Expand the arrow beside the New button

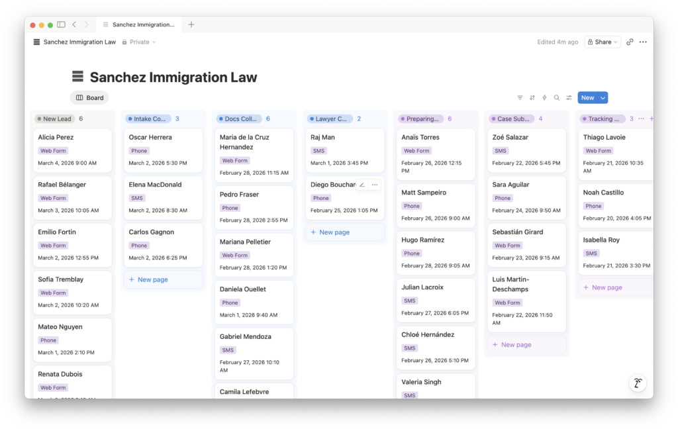point(603,98)
